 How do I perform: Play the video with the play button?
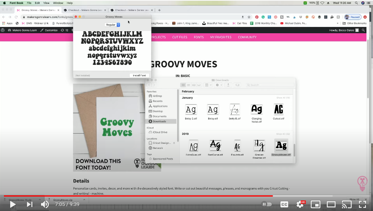(x=12, y=204)
